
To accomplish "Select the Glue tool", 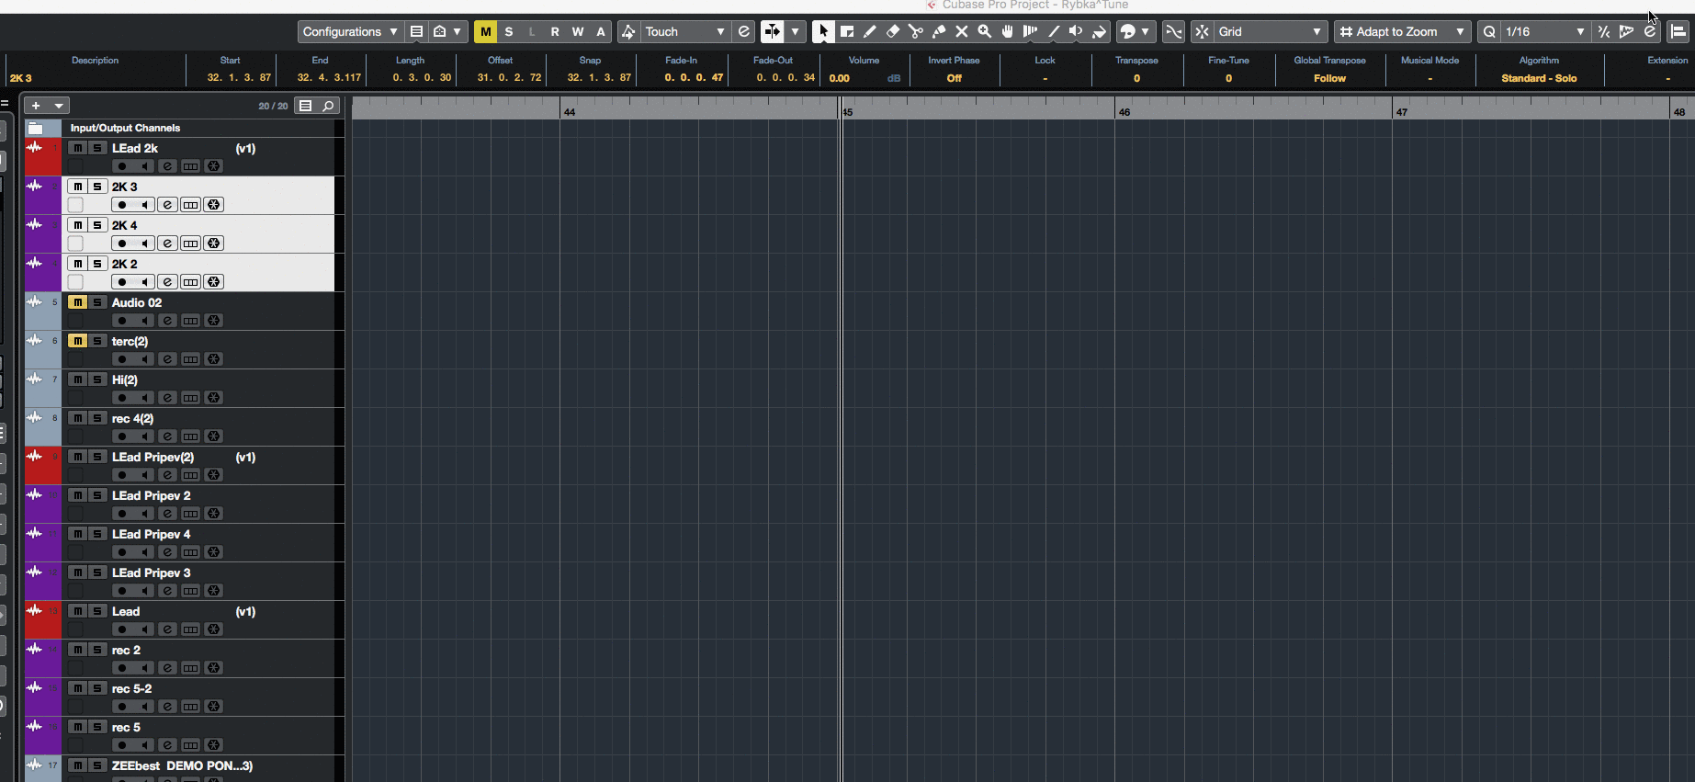I will click(x=939, y=31).
